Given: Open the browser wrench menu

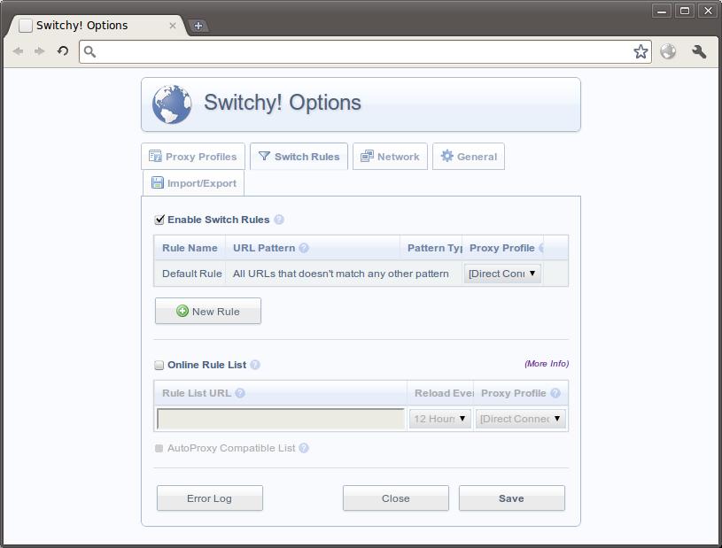Looking at the screenshot, I should tap(699, 51).
